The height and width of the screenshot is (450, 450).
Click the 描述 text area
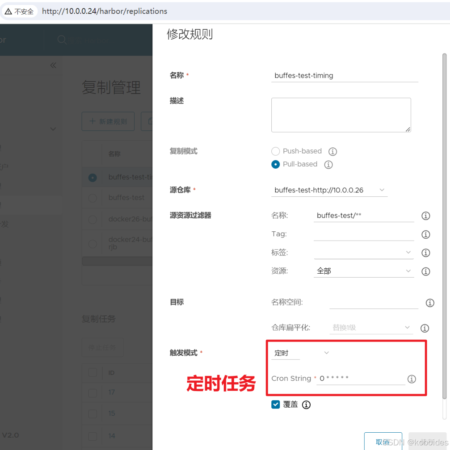coord(341,115)
